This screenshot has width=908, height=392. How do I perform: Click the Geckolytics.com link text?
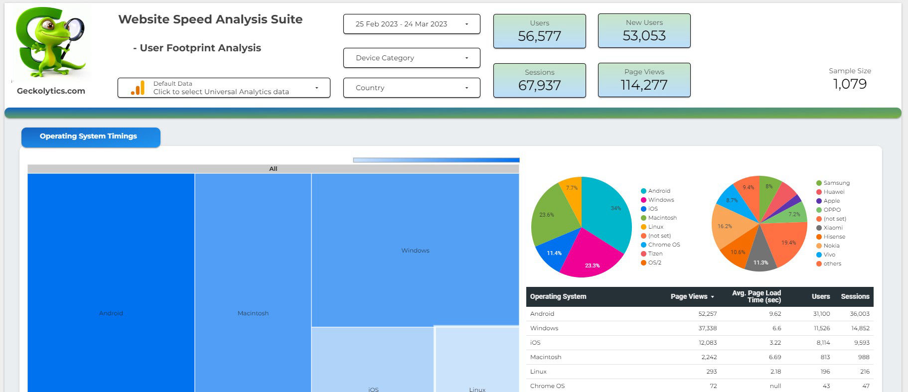click(51, 91)
